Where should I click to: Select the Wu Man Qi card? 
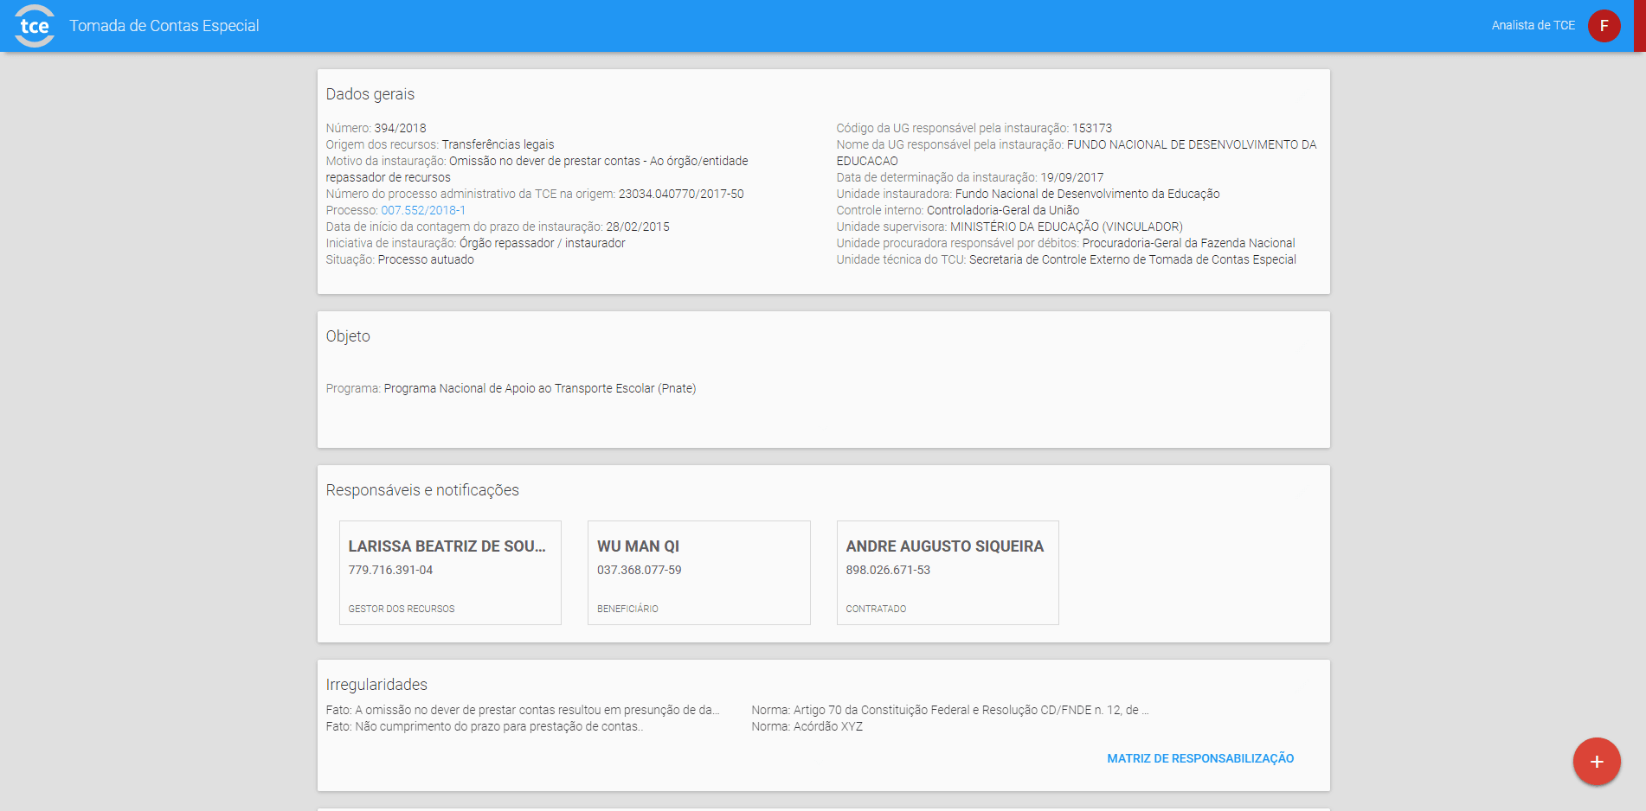pyautogui.click(x=699, y=572)
